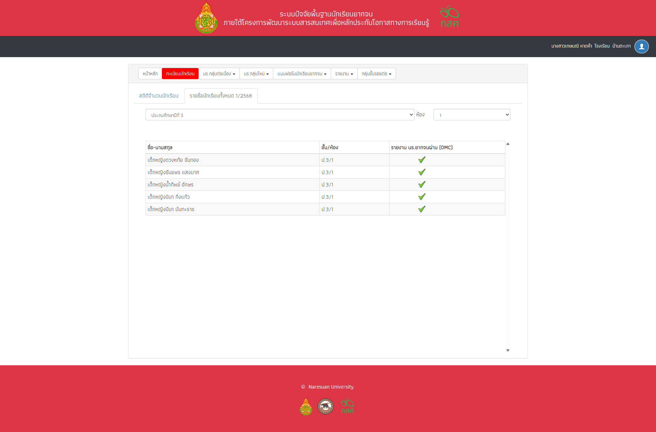Click the green checkmark for เด็กหญิงธันยพร แสงมาศ
The height and width of the screenshot is (432, 656).
(422, 172)
